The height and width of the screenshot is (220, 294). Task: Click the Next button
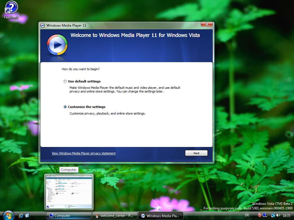(196, 153)
